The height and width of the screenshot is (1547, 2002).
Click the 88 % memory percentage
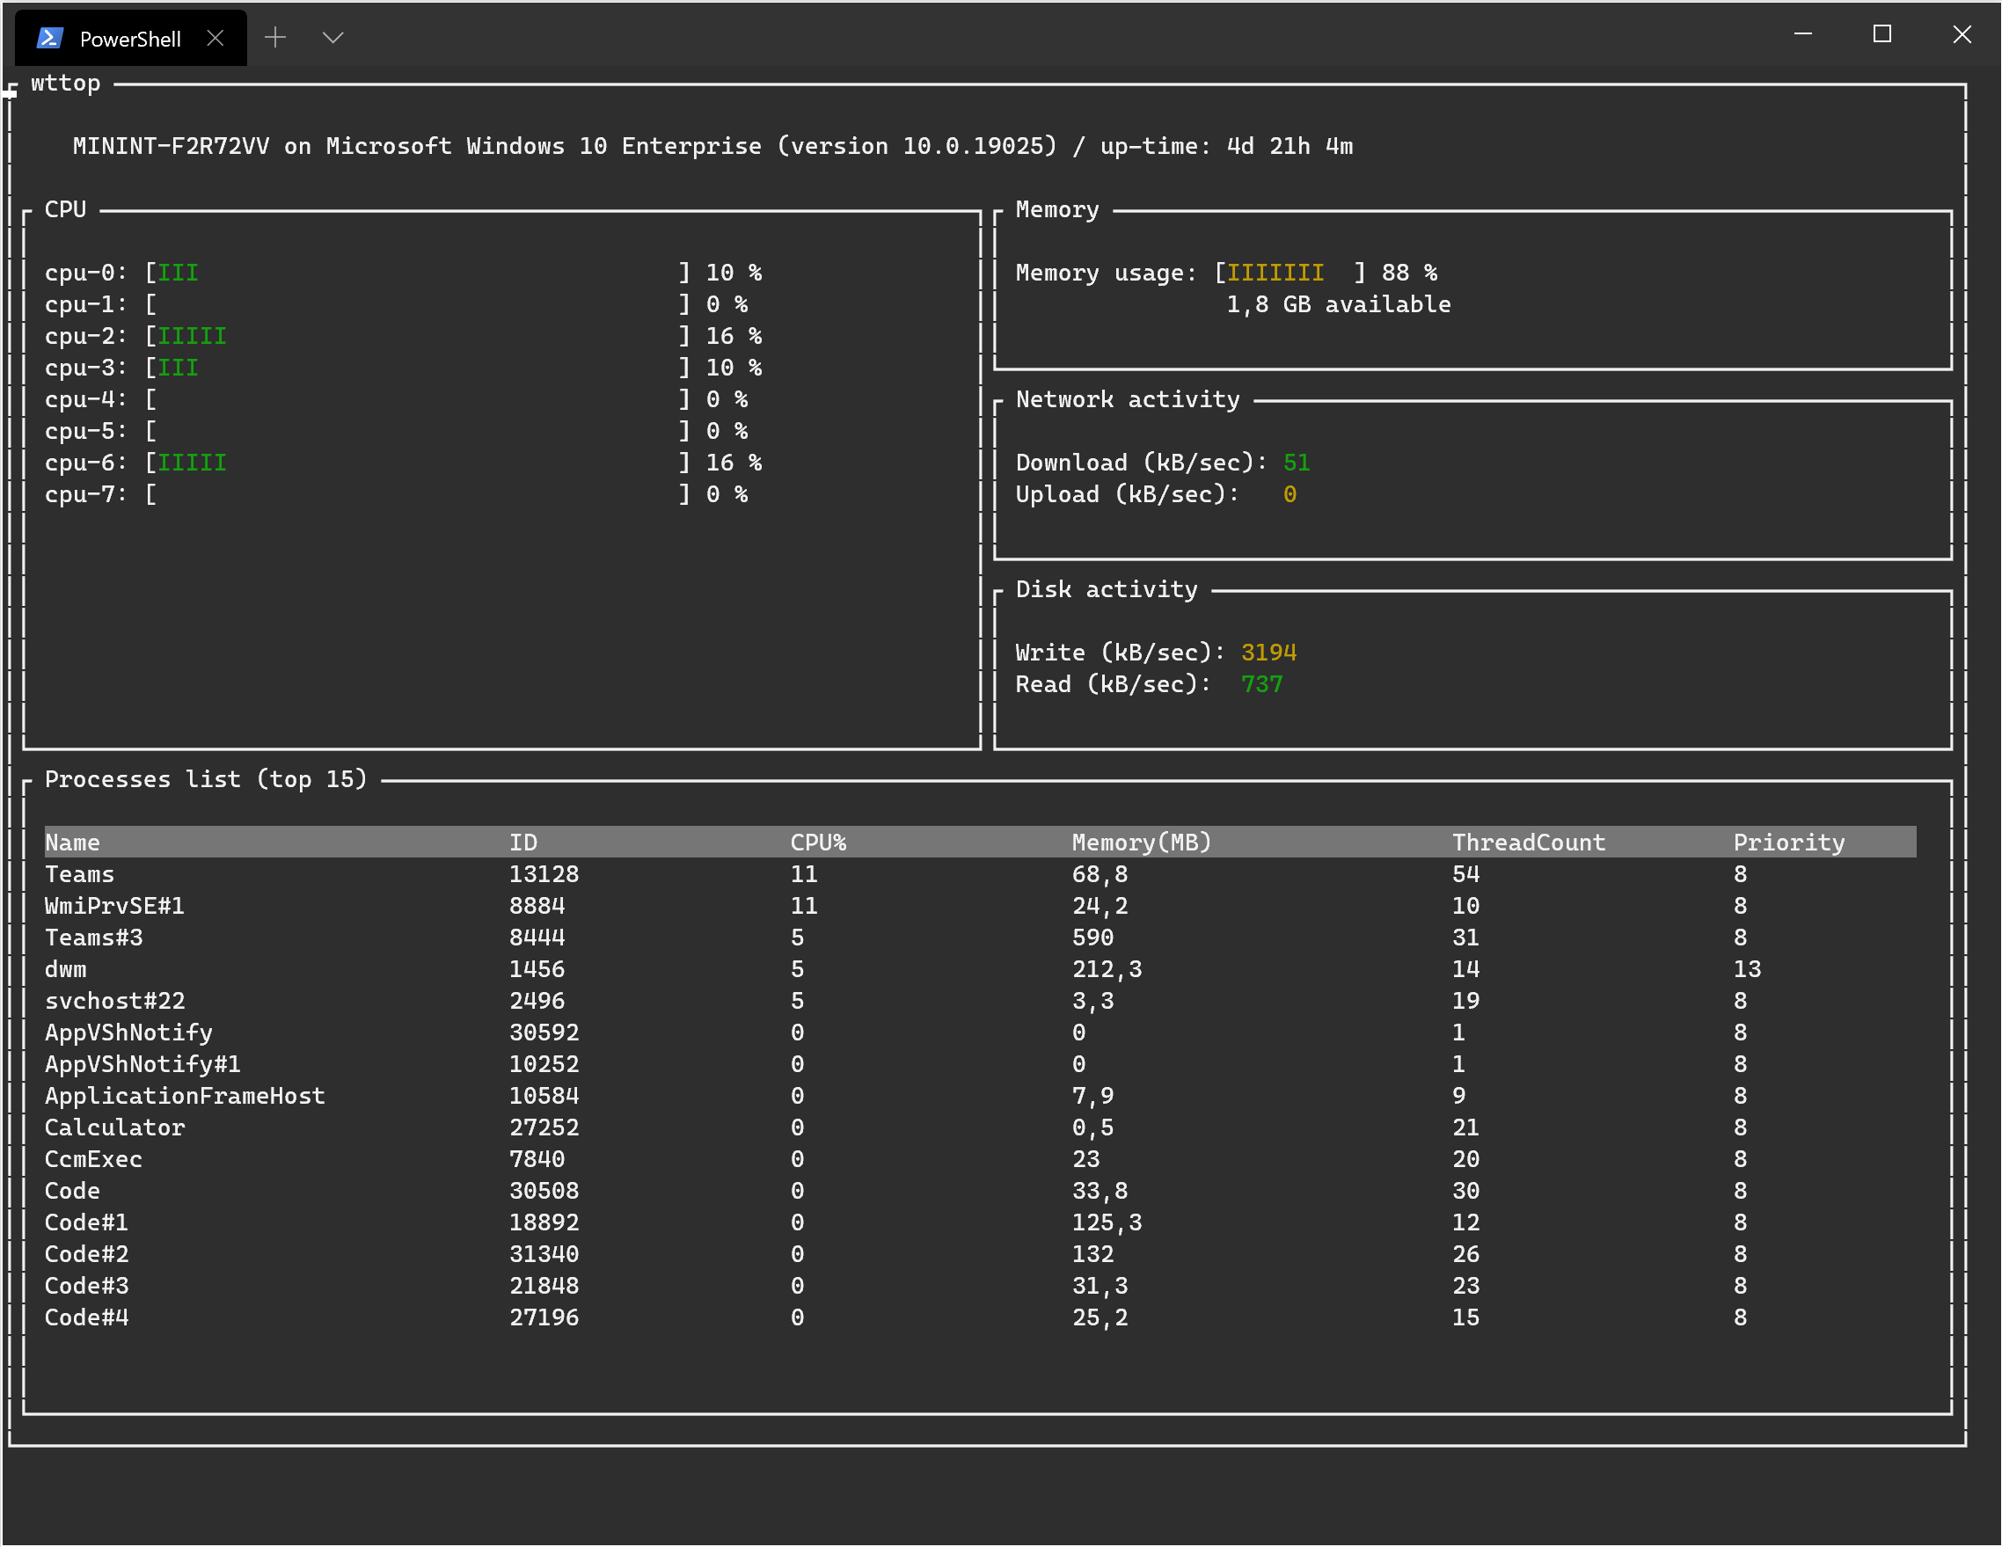coord(1409,272)
